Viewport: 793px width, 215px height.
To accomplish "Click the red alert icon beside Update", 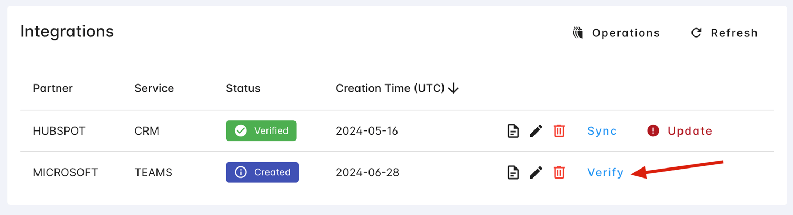I will coord(653,131).
